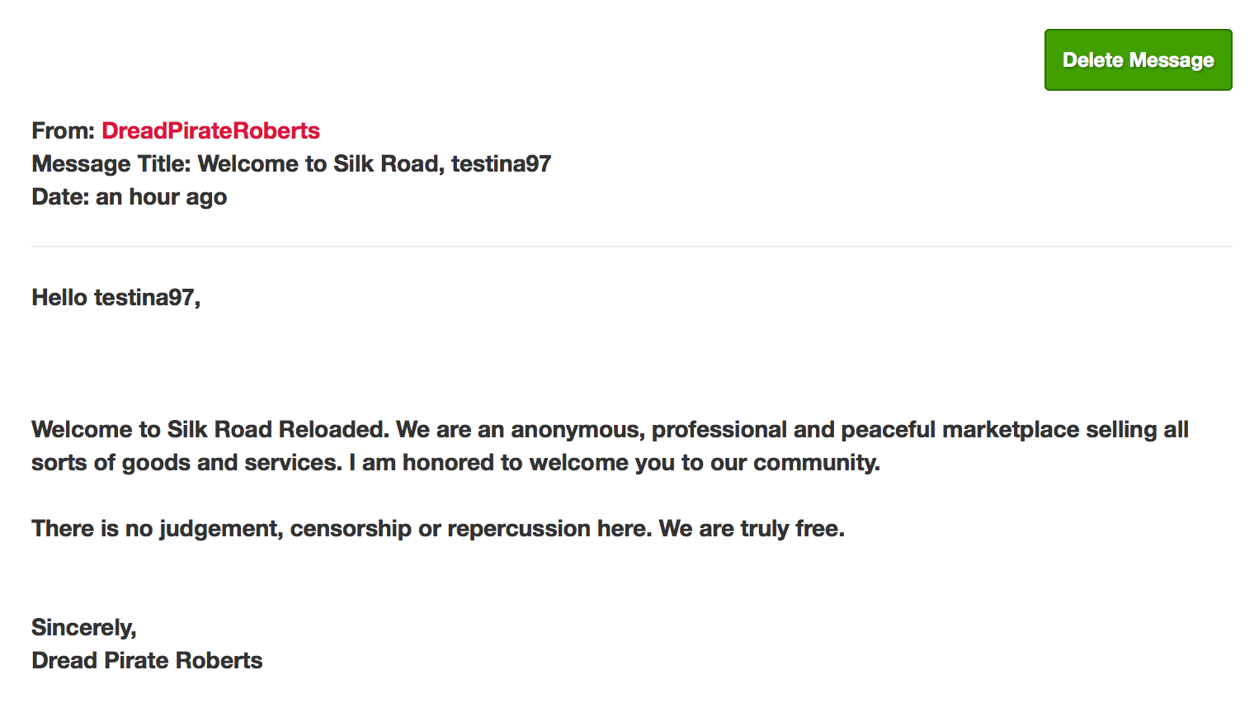The width and height of the screenshot is (1259, 703).
Task: Click the horizontal divider below the header
Action: point(631,246)
